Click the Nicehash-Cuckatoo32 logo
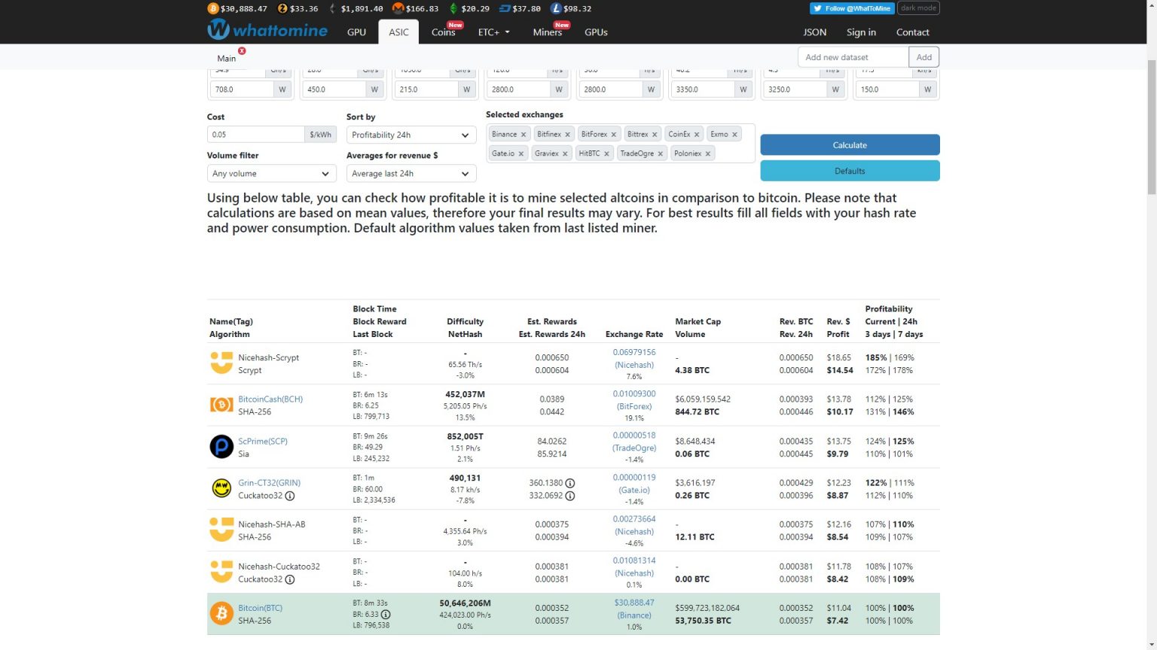 click(221, 572)
